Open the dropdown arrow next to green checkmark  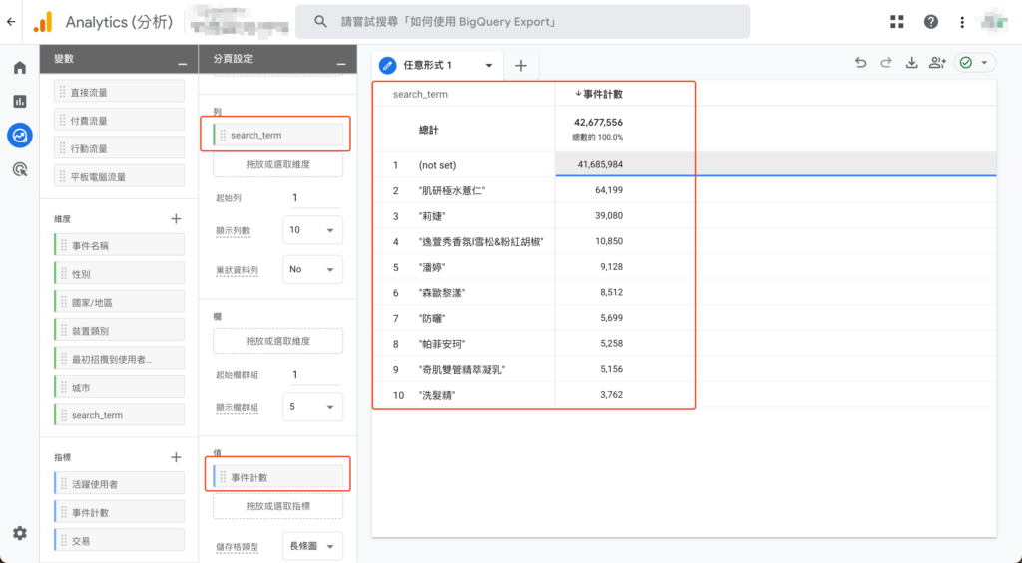tap(984, 63)
